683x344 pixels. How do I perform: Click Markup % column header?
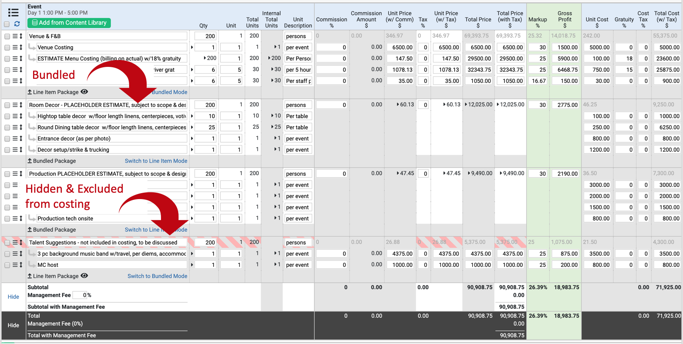point(538,22)
